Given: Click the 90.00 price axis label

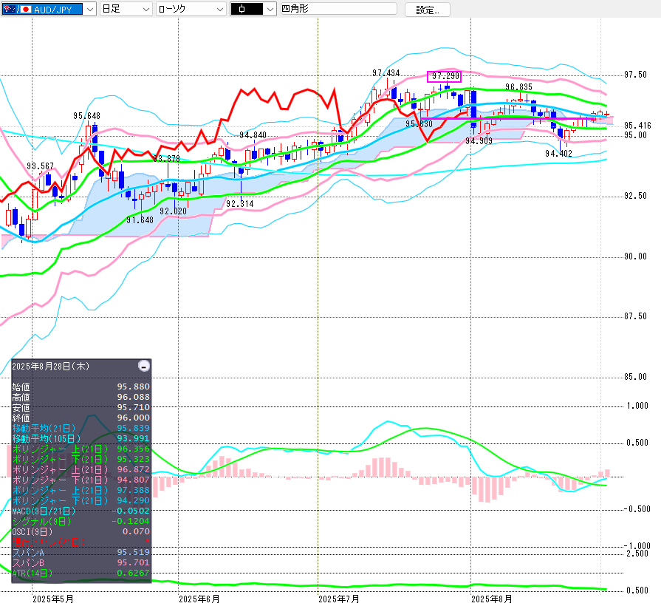Looking at the screenshot, I should pos(636,257).
